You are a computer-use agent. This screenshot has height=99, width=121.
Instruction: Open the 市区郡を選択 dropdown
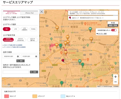click(29, 56)
